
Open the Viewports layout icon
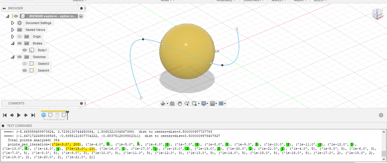click(x=222, y=104)
